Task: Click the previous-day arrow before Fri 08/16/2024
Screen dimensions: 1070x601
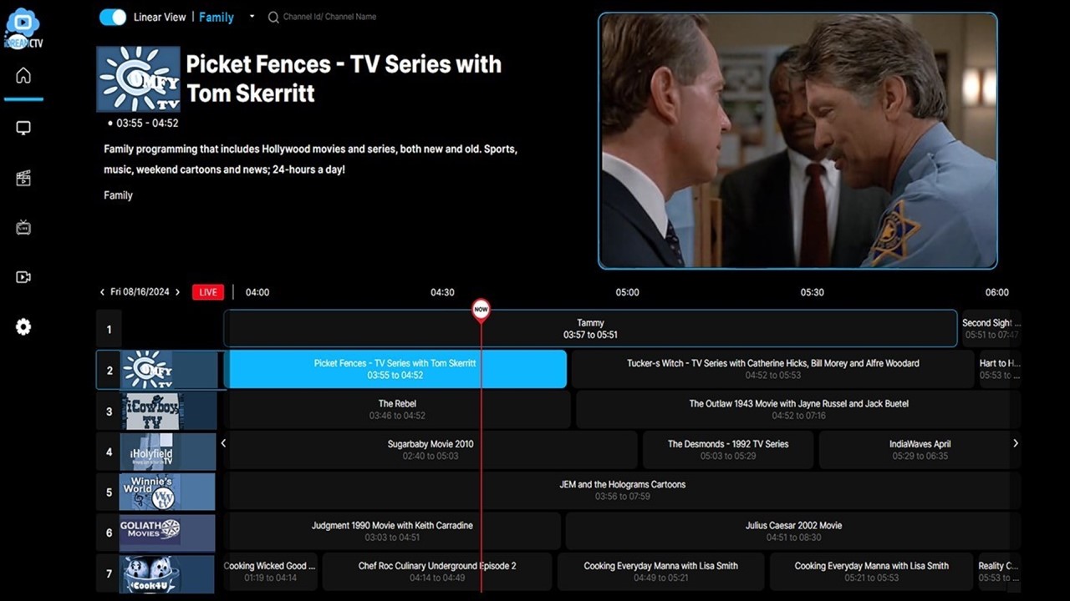Action: pos(104,292)
